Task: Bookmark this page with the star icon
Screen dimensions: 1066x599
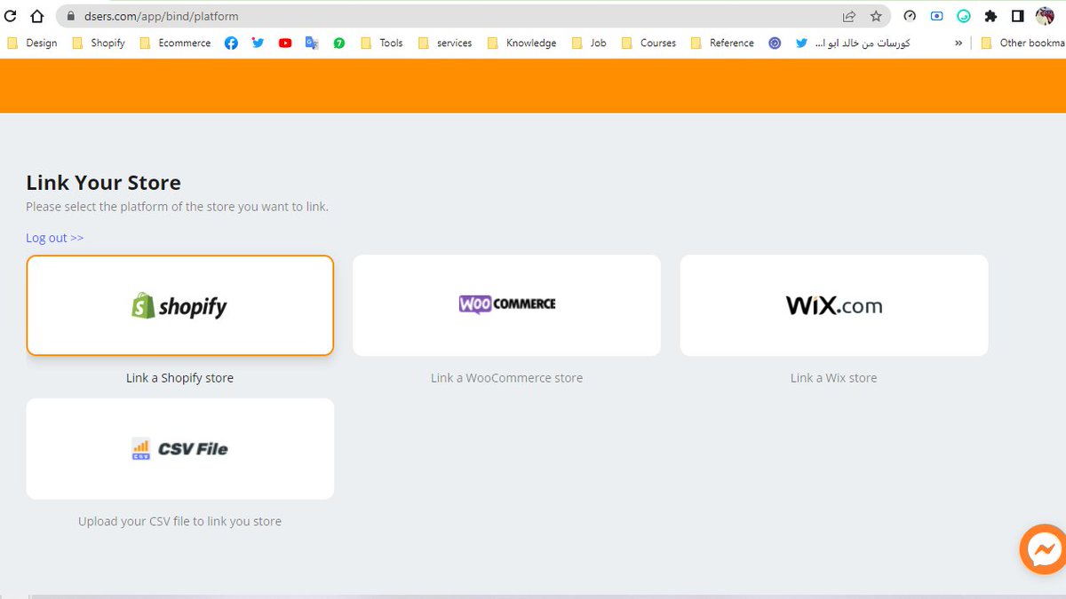Action: pyautogui.click(x=876, y=16)
